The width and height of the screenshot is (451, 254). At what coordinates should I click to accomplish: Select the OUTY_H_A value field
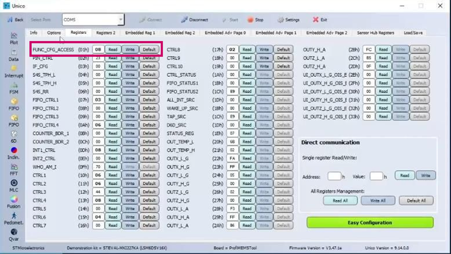[368, 49]
